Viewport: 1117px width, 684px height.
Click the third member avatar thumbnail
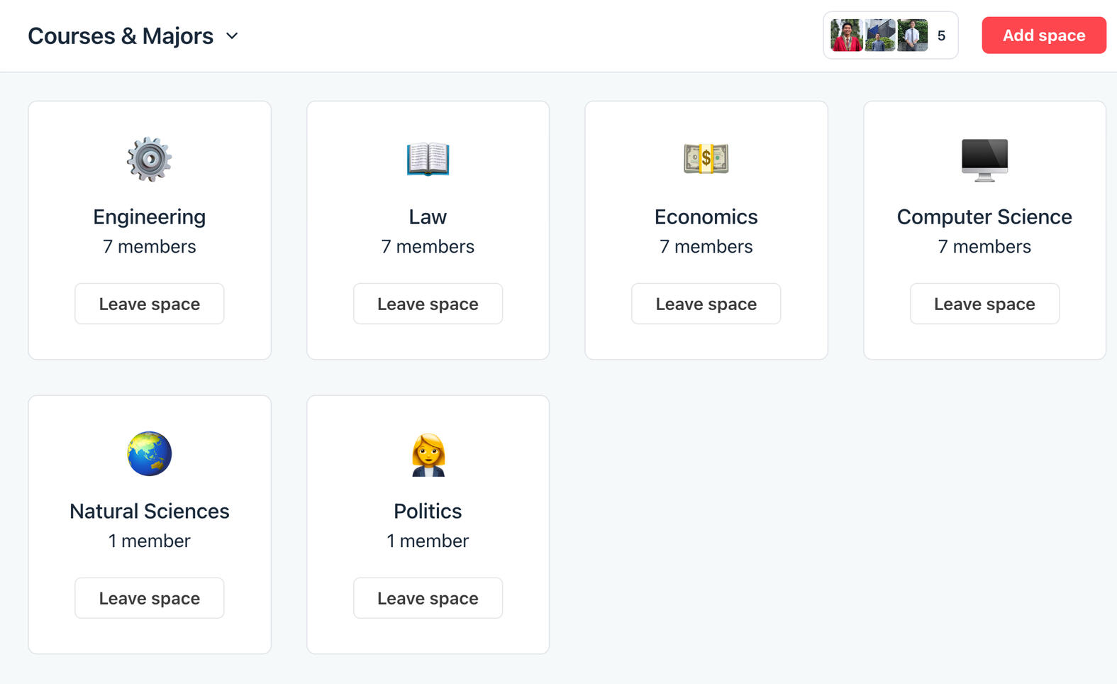[x=912, y=35]
